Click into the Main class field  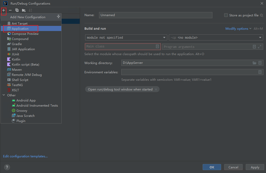pos(122,46)
